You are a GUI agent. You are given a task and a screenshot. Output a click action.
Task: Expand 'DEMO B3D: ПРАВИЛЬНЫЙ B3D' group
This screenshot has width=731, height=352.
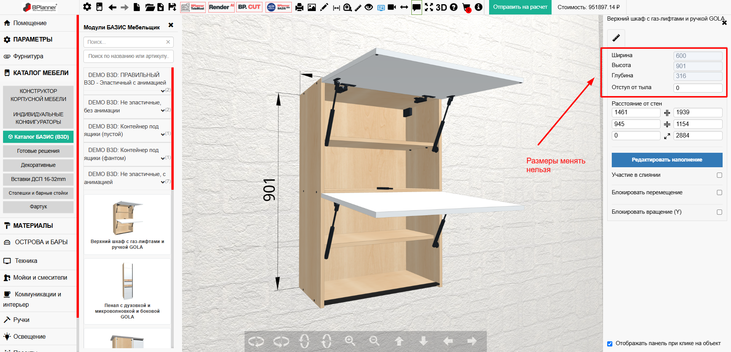click(128, 81)
